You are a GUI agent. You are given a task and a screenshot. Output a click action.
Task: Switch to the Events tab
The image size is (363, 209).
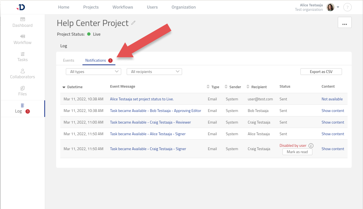69,60
